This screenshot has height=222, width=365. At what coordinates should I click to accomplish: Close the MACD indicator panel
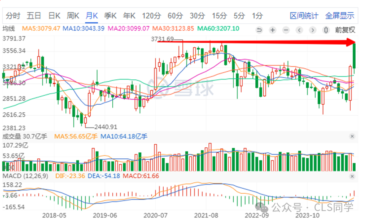352,176
